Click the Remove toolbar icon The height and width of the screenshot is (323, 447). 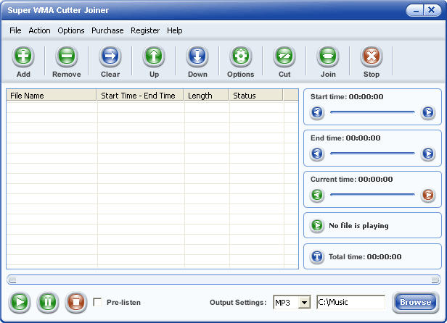[x=66, y=57]
